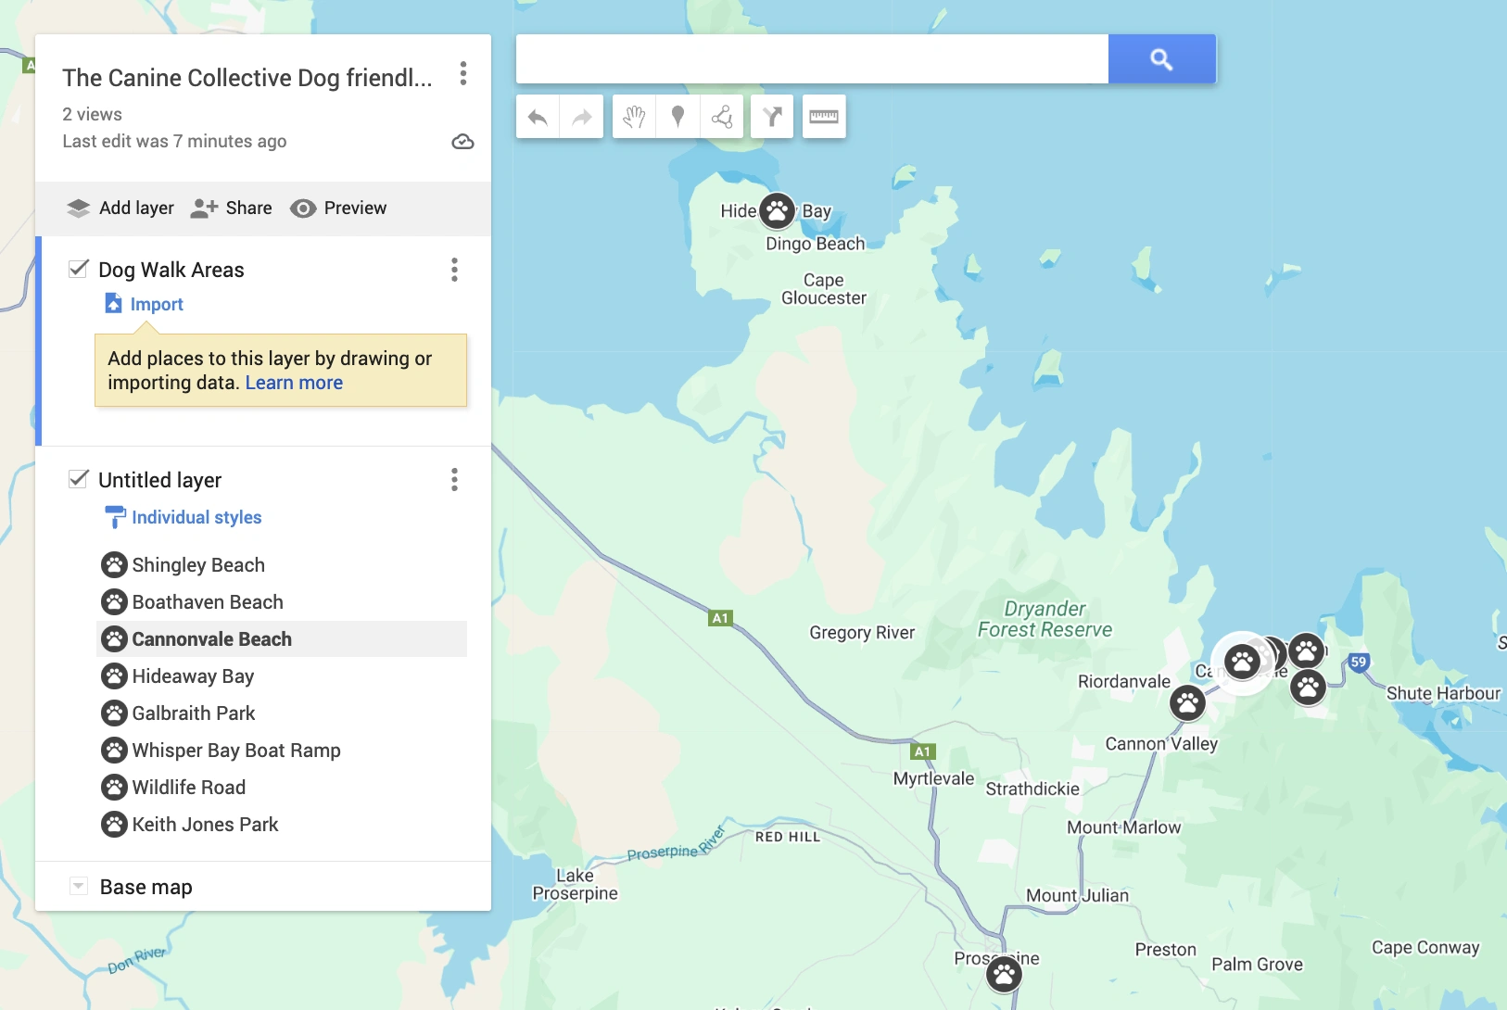Click the blue search magnifier button

coord(1161,59)
